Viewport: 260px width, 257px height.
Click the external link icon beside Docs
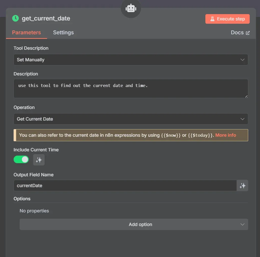tap(247, 33)
